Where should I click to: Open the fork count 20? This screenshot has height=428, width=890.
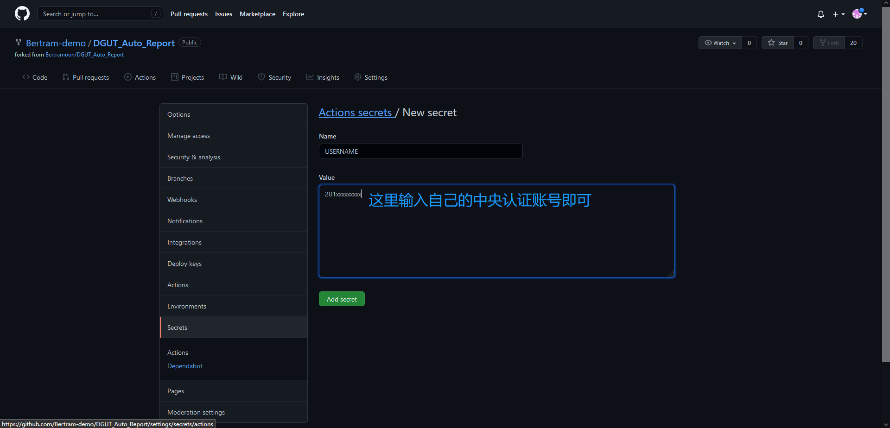click(853, 43)
